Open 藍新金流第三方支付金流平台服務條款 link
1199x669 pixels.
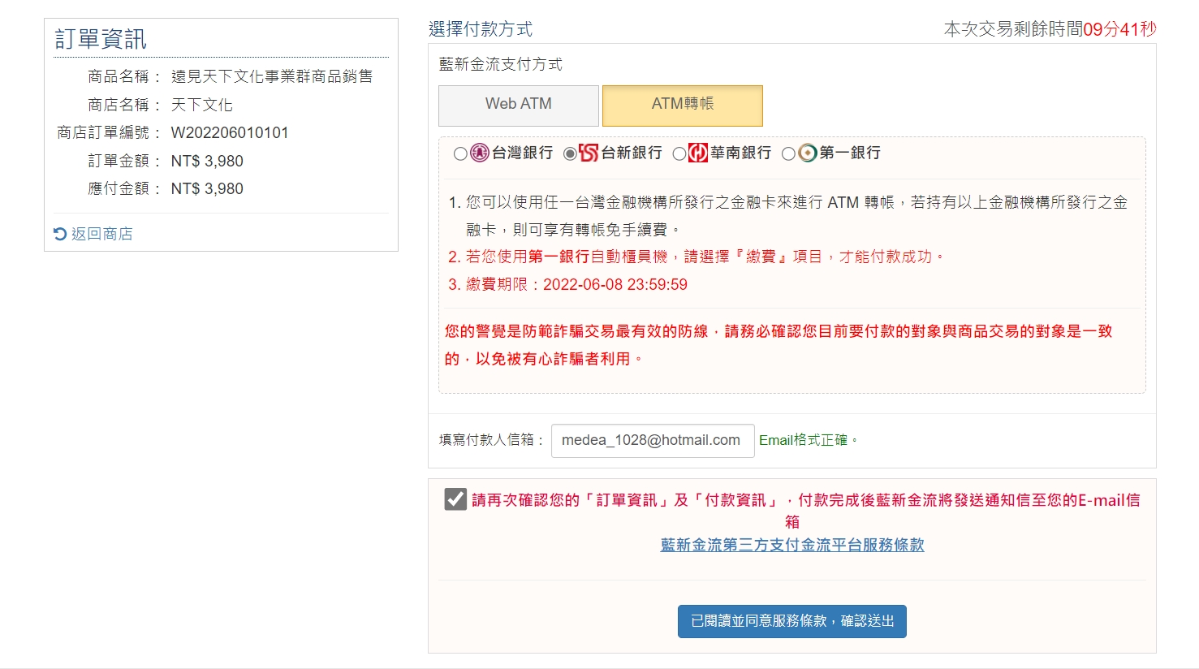tap(792, 545)
